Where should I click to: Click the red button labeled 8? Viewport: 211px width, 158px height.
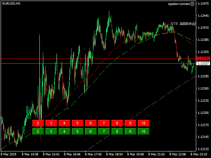pos(117,123)
